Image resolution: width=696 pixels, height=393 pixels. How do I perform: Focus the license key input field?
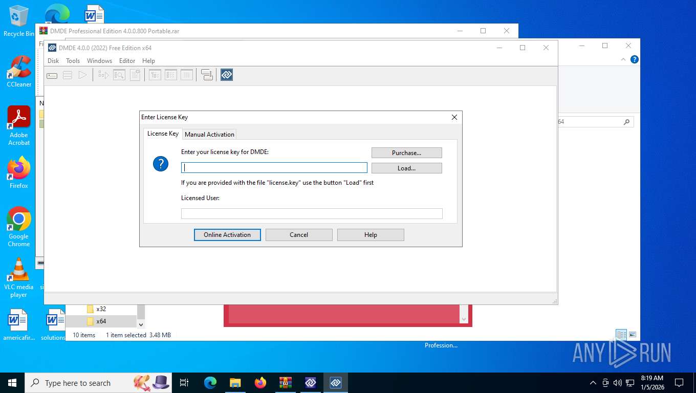point(274,168)
